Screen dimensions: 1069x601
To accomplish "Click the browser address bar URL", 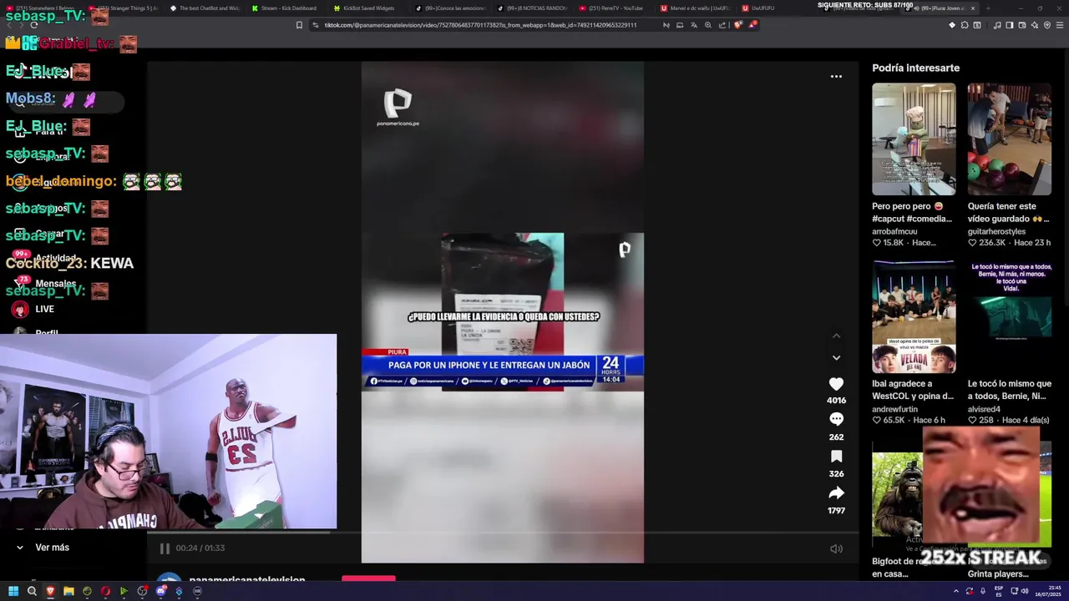I will click(480, 25).
